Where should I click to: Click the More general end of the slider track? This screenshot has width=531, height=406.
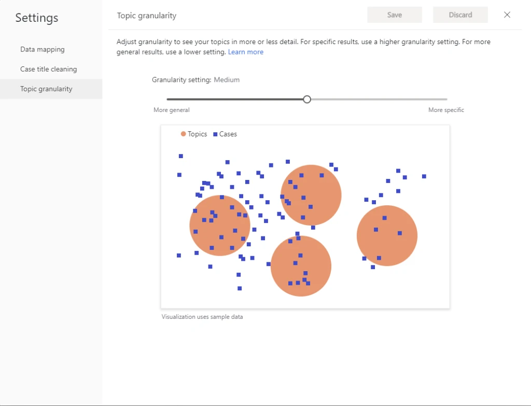coord(169,99)
